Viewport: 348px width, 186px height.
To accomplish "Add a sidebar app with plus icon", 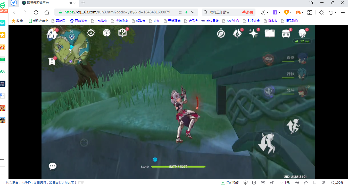I will coord(2,160).
